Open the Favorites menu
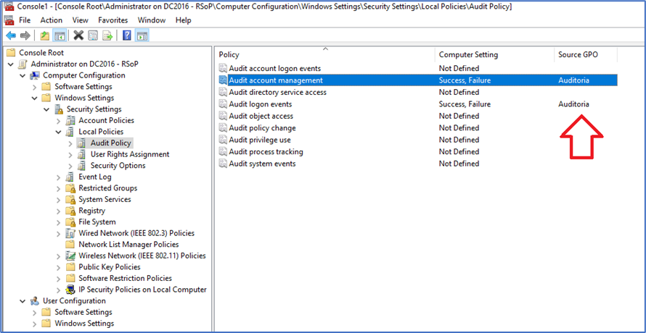The image size is (646, 333). [113, 20]
